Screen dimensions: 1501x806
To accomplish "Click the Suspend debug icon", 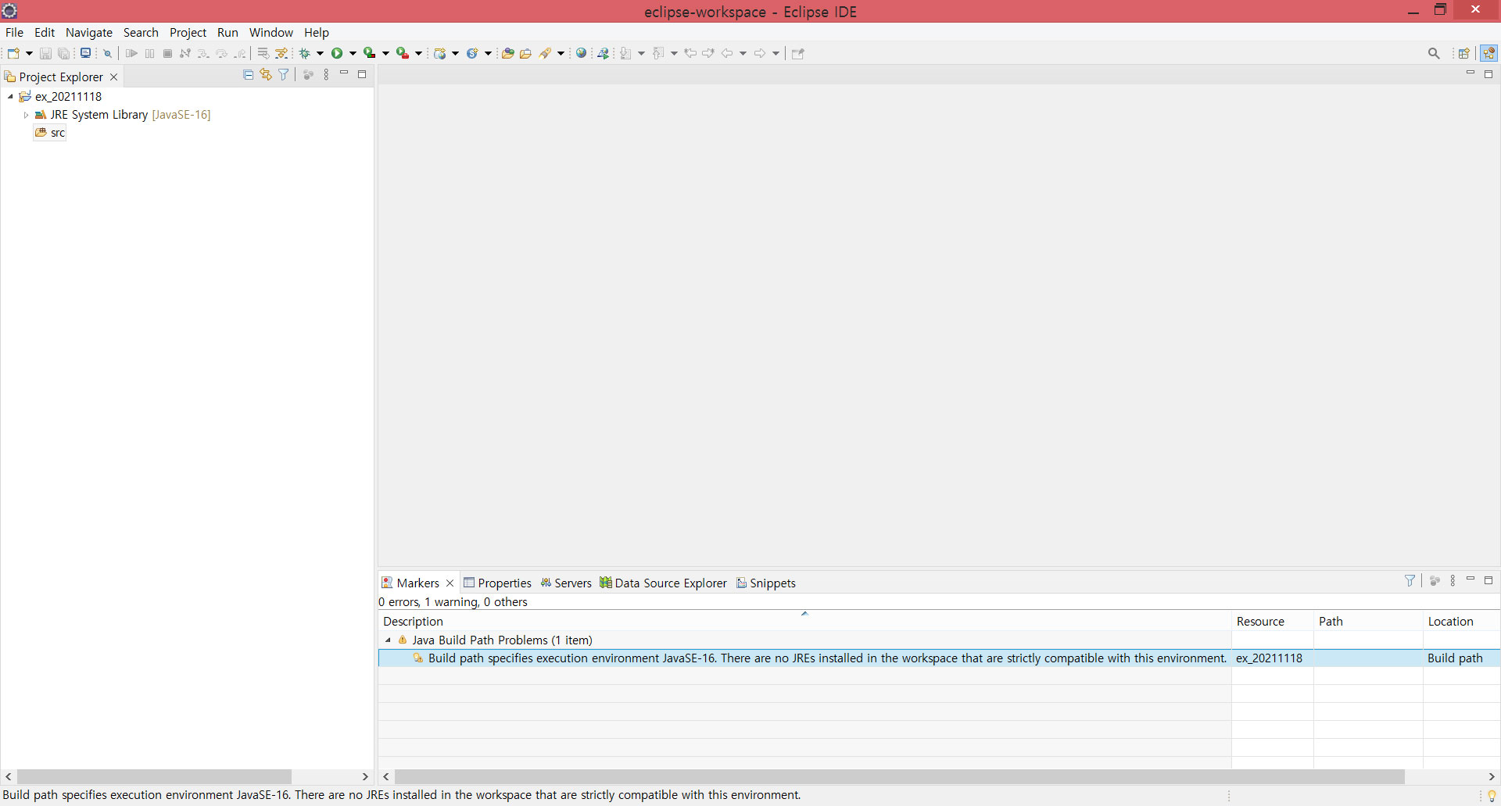I will pos(149,53).
